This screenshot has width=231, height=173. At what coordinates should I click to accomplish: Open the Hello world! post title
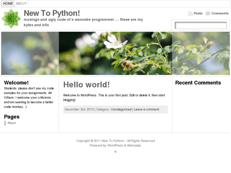[86, 85]
